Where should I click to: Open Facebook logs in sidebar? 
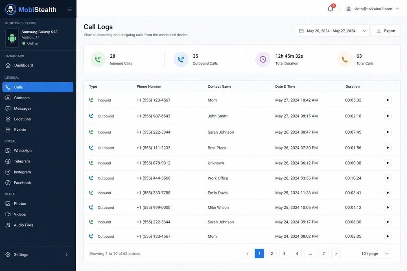click(38, 183)
